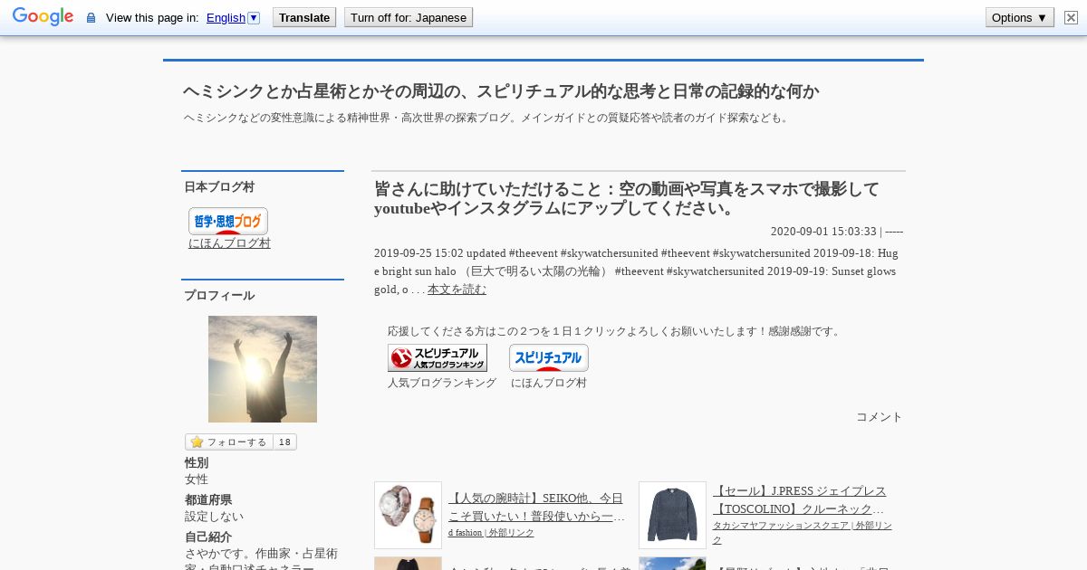This screenshot has height=570, width=1087.
Task: Click the wristwatch ad thumbnail
Action: coord(408,515)
